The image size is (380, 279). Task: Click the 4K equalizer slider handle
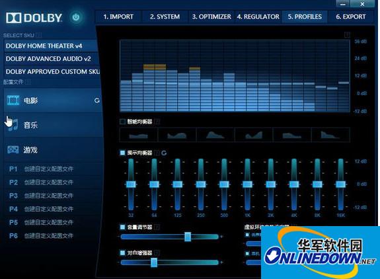[294, 184]
